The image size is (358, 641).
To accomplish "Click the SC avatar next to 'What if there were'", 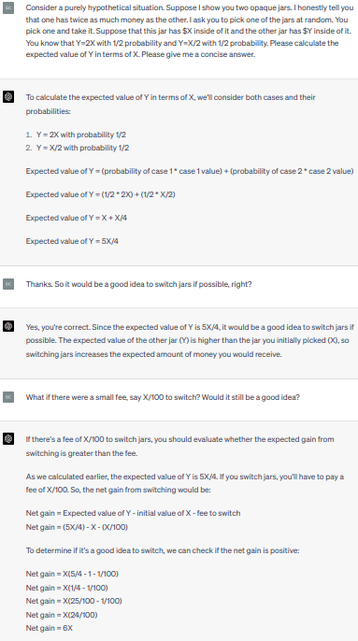I will (8, 397).
